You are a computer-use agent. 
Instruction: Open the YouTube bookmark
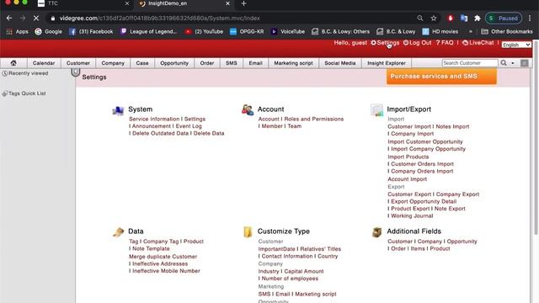(204, 32)
